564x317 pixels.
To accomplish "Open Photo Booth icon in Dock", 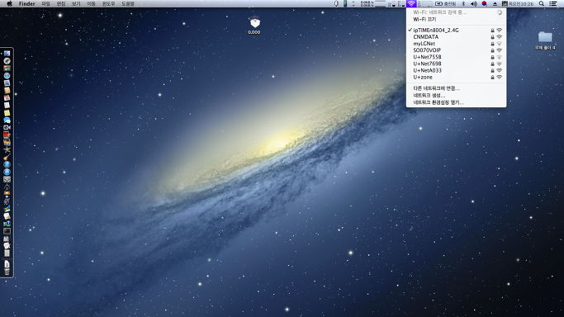I will click(7, 135).
